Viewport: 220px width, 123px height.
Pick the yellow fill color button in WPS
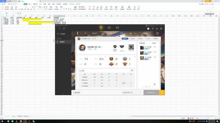(28, 9)
